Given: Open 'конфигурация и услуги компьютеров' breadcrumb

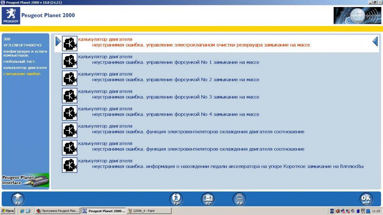Looking at the screenshot, I should click(x=25, y=53).
